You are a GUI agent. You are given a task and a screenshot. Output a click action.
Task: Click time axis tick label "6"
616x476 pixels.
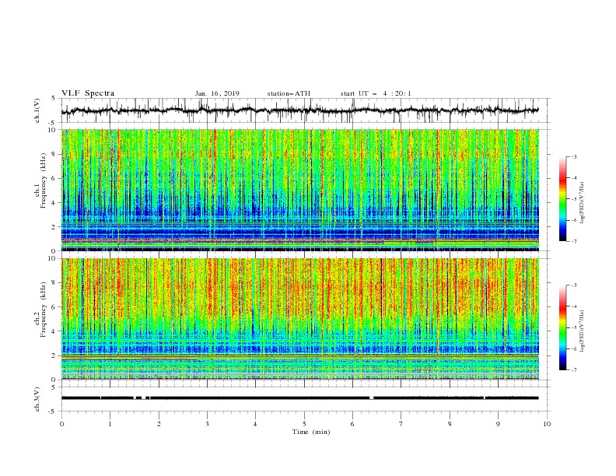[x=352, y=424]
